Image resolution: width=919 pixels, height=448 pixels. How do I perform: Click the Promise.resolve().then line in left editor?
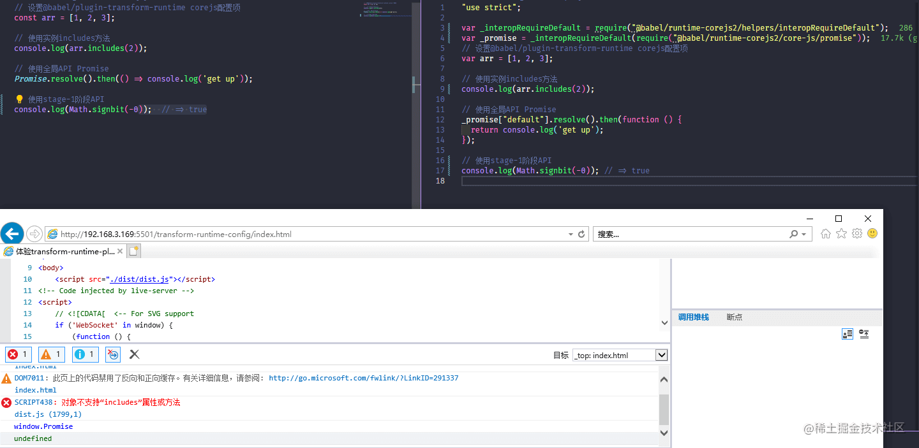133,79
